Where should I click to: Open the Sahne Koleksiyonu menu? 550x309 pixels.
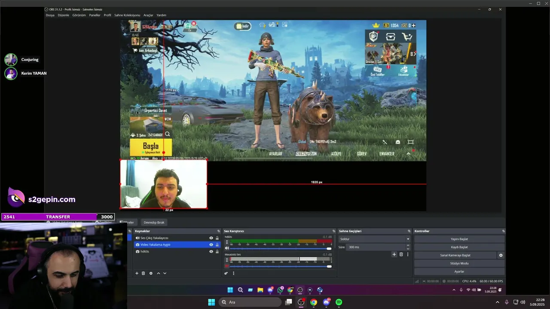point(127,15)
